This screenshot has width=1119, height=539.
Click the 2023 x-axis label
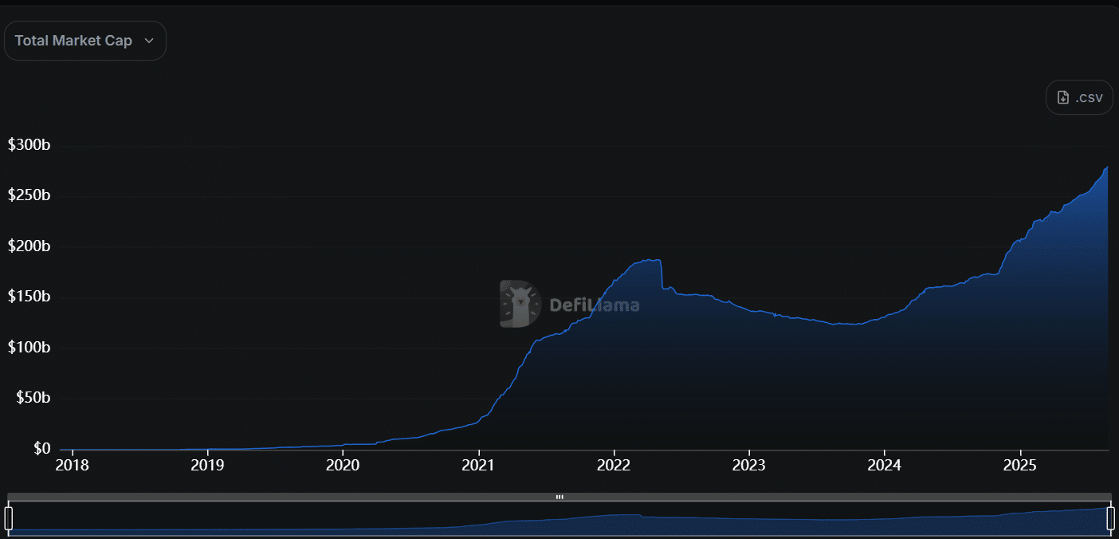749,465
